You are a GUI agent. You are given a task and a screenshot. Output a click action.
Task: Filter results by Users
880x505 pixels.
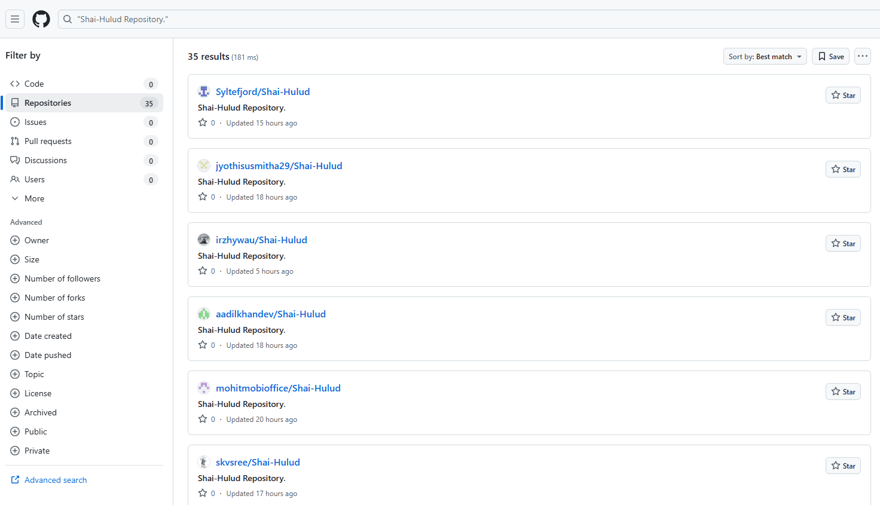84,179
